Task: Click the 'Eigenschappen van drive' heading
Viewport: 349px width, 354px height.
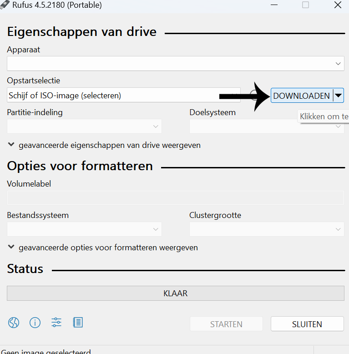Action: 82,32
